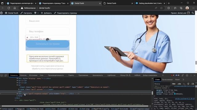197x110 pixels.
Task: Click the DevTools errors counter badge
Action: tap(173, 75)
